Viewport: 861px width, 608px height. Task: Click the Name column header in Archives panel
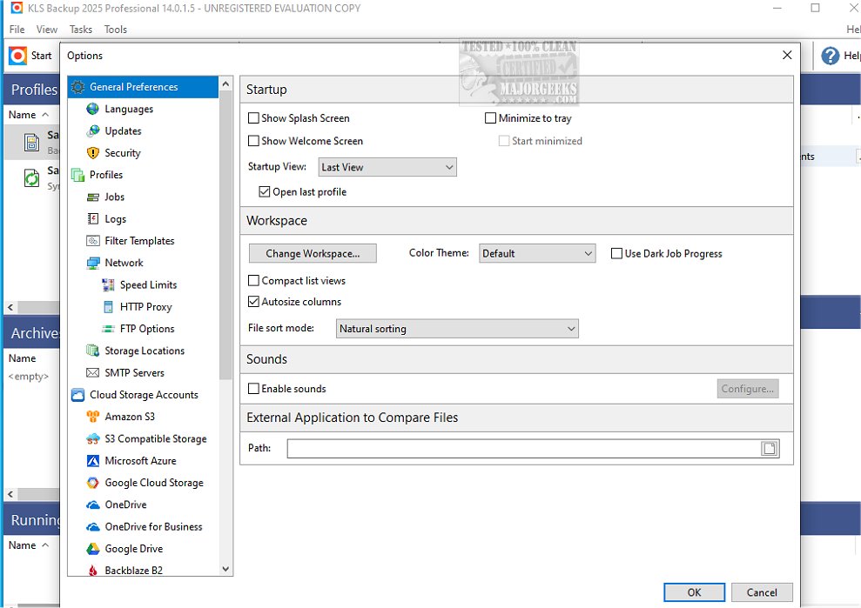click(x=22, y=358)
